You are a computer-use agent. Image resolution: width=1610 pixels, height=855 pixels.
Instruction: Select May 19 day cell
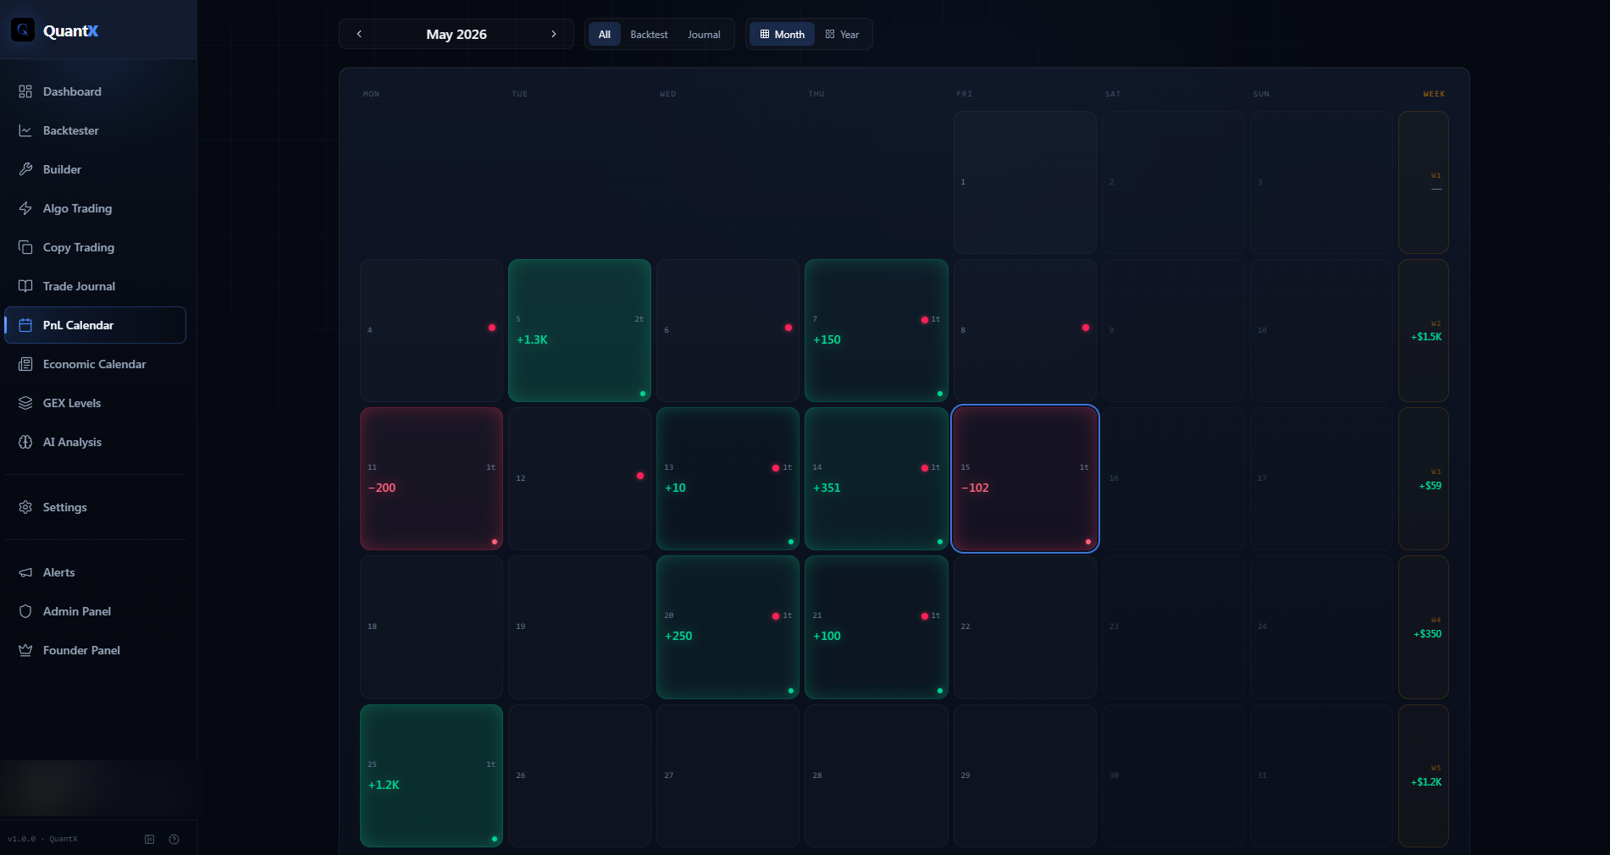[x=579, y=627]
